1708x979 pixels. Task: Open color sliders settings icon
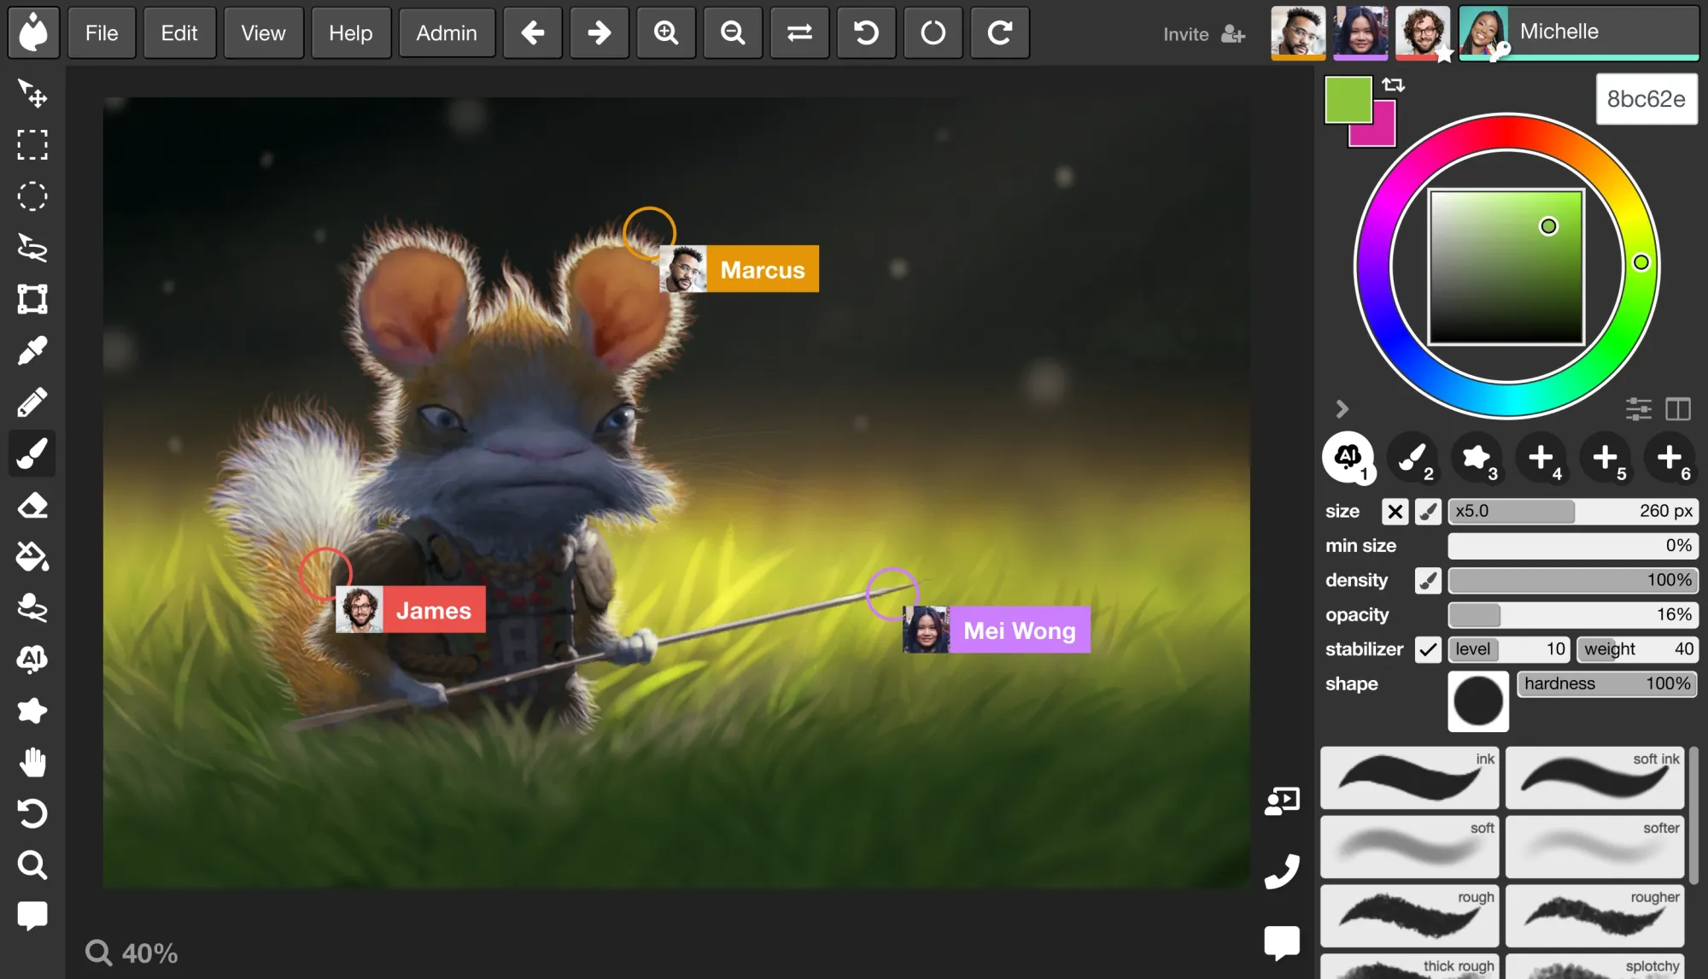[1638, 409]
